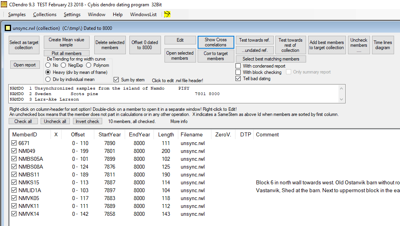This screenshot has height=226, width=400.
Task: Toggle the Tell bad dating checkbox
Action: (238, 79)
